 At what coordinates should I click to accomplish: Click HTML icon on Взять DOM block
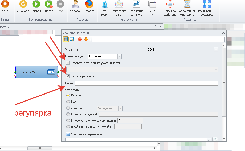pos(51,72)
